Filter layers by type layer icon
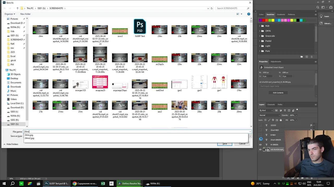 point(285,110)
